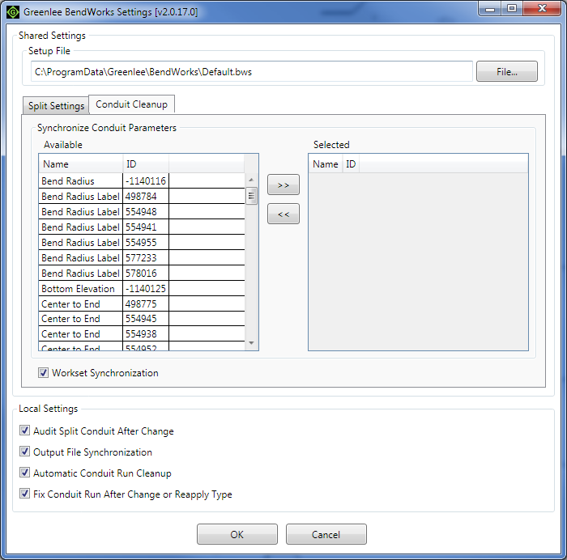Click the Available list scroll down arrow
Image resolution: width=567 pixels, height=560 pixels.
(251, 343)
